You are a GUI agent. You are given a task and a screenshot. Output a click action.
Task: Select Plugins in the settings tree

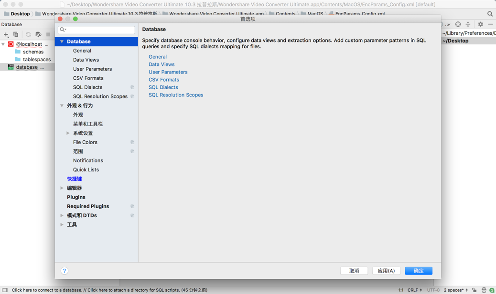76,197
